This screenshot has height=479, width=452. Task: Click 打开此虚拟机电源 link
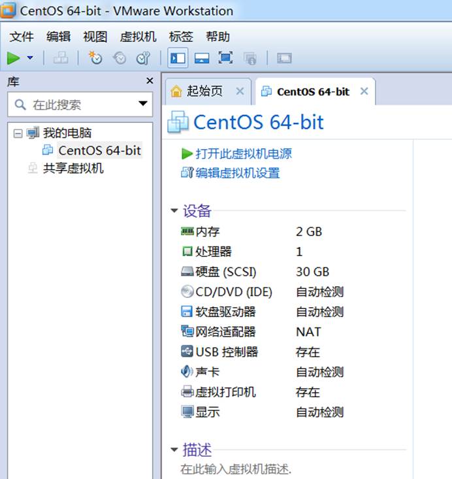[x=244, y=154]
